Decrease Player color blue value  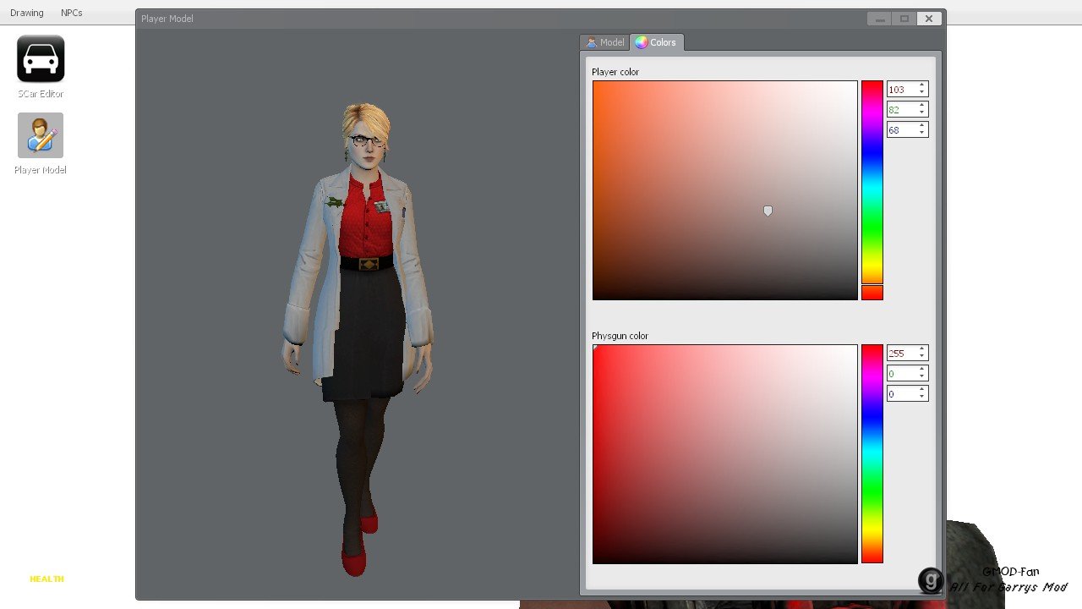pyautogui.click(x=922, y=133)
